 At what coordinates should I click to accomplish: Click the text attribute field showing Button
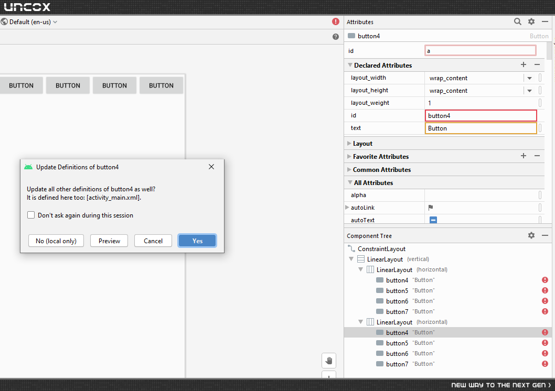[481, 128]
